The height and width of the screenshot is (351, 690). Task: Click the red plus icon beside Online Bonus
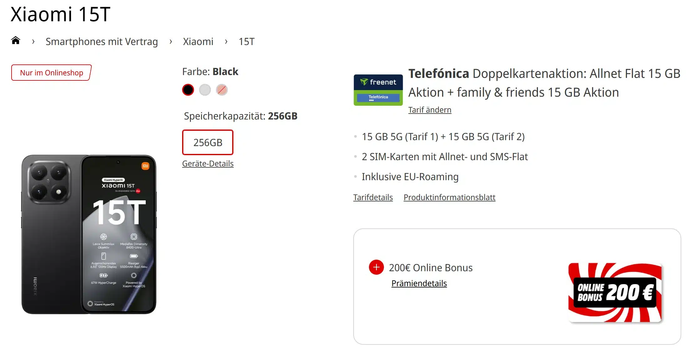click(376, 267)
